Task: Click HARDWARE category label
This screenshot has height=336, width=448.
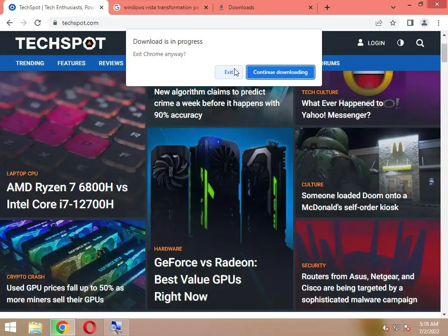Action: [168, 249]
